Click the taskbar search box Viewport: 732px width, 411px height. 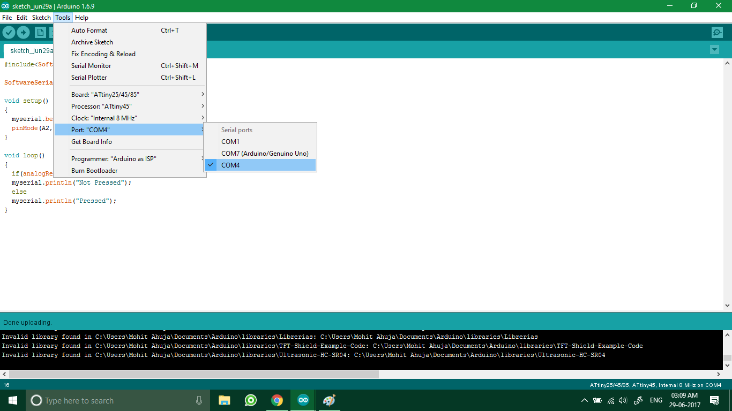(x=118, y=400)
